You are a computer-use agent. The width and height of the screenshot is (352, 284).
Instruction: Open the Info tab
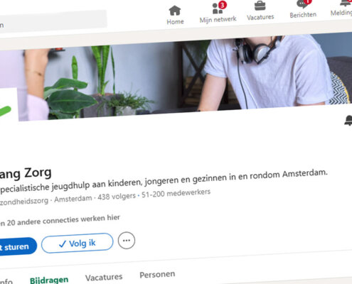coord(6,282)
